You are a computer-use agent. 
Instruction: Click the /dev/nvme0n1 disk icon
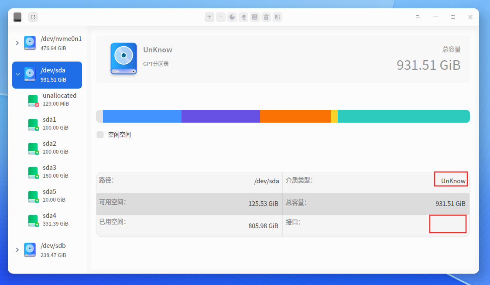30,43
